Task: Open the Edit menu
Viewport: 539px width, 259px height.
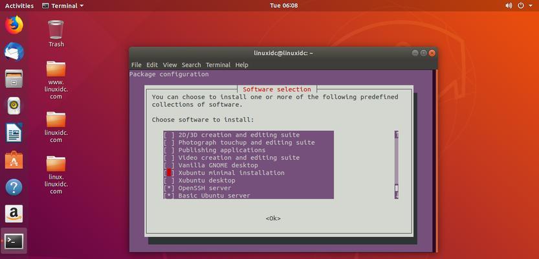Action: pos(152,65)
